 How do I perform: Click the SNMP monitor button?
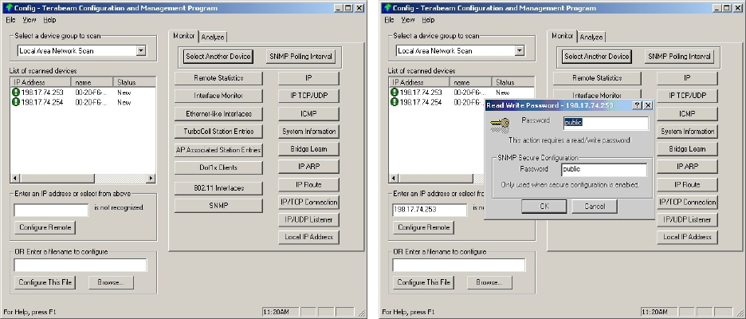click(218, 206)
